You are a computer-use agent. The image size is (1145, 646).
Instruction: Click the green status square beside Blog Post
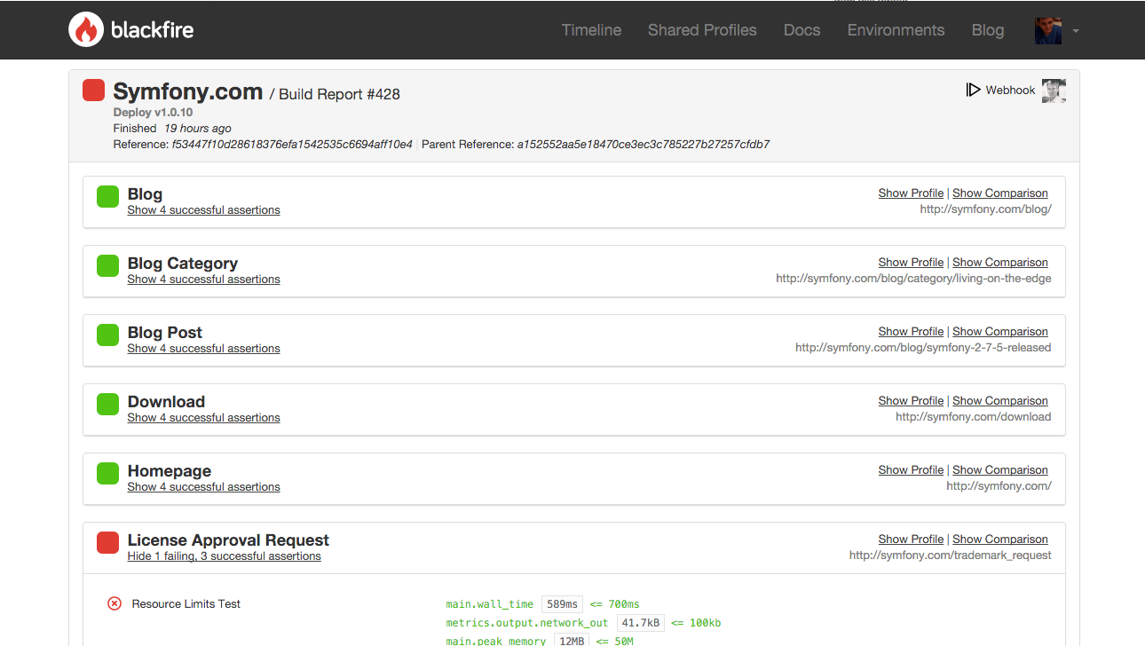(x=107, y=335)
